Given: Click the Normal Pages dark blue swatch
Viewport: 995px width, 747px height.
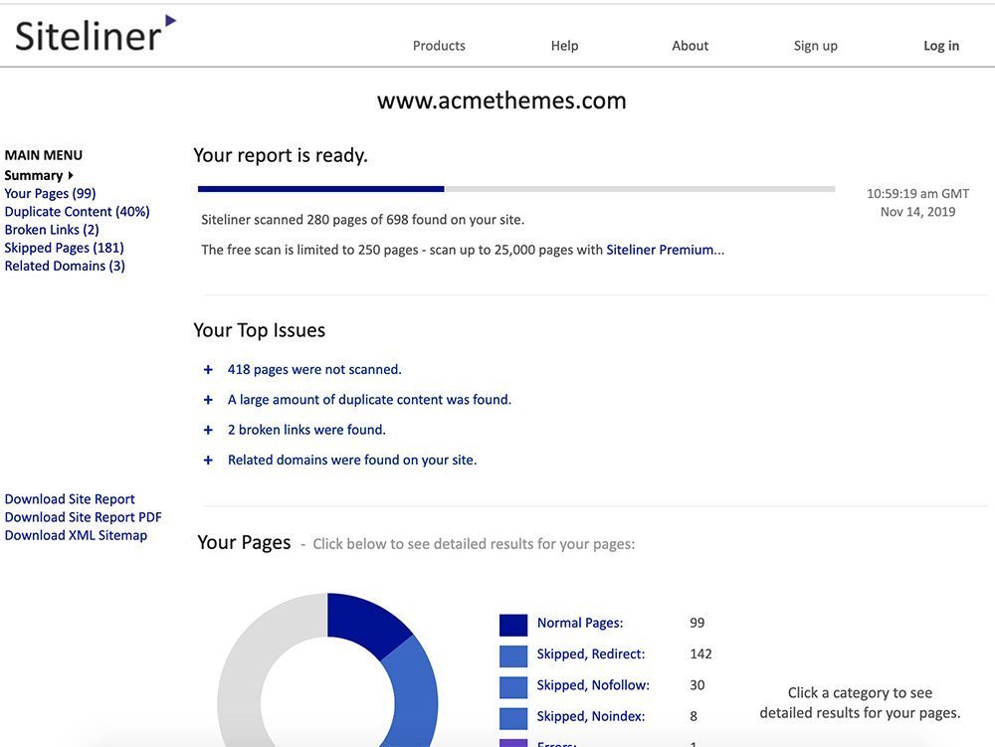Looking at the screenshot, I should pos(513,625).
